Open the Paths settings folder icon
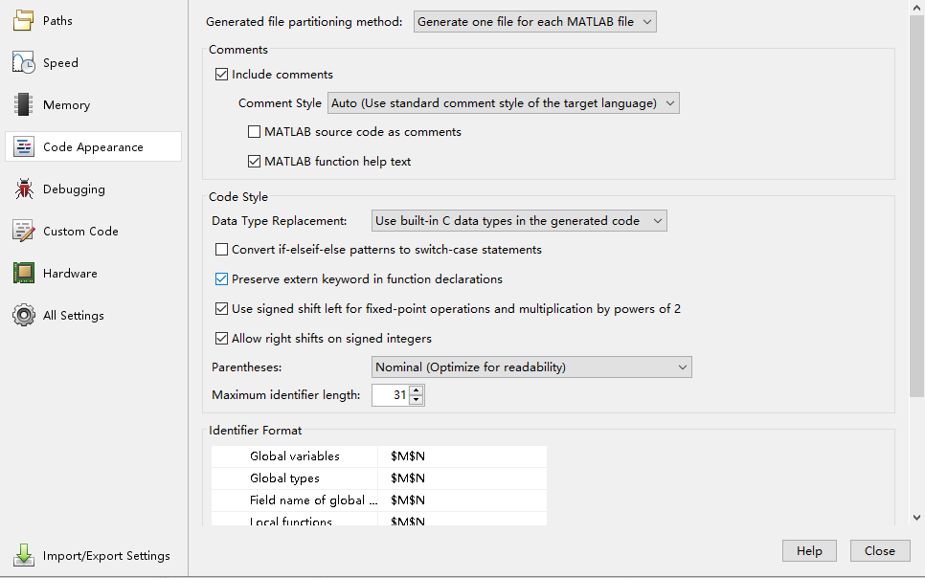Screen dimensions: 925x578 tap(24, 21)
